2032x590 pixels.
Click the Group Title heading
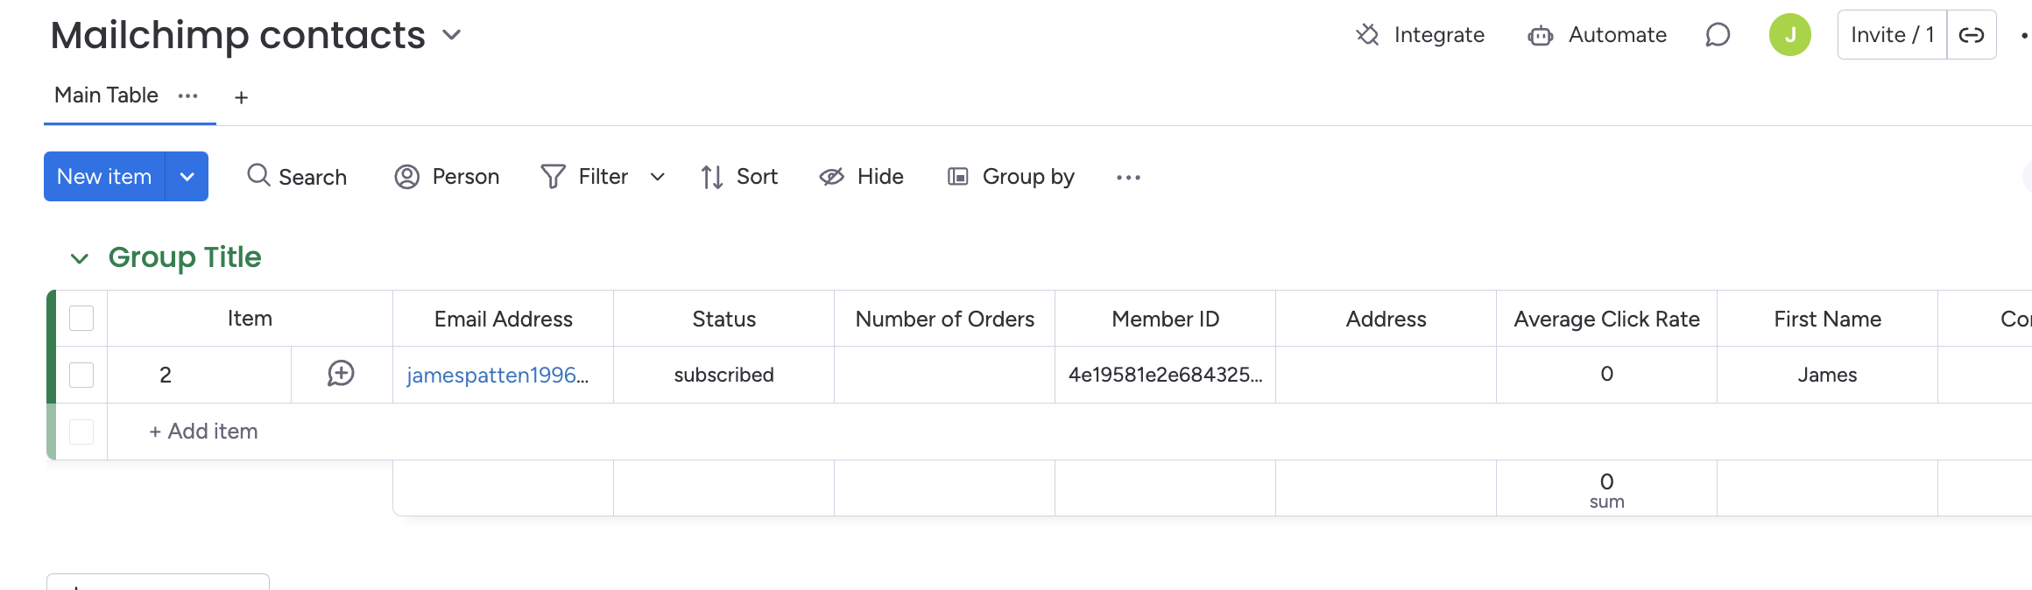[x=185, y=257]
